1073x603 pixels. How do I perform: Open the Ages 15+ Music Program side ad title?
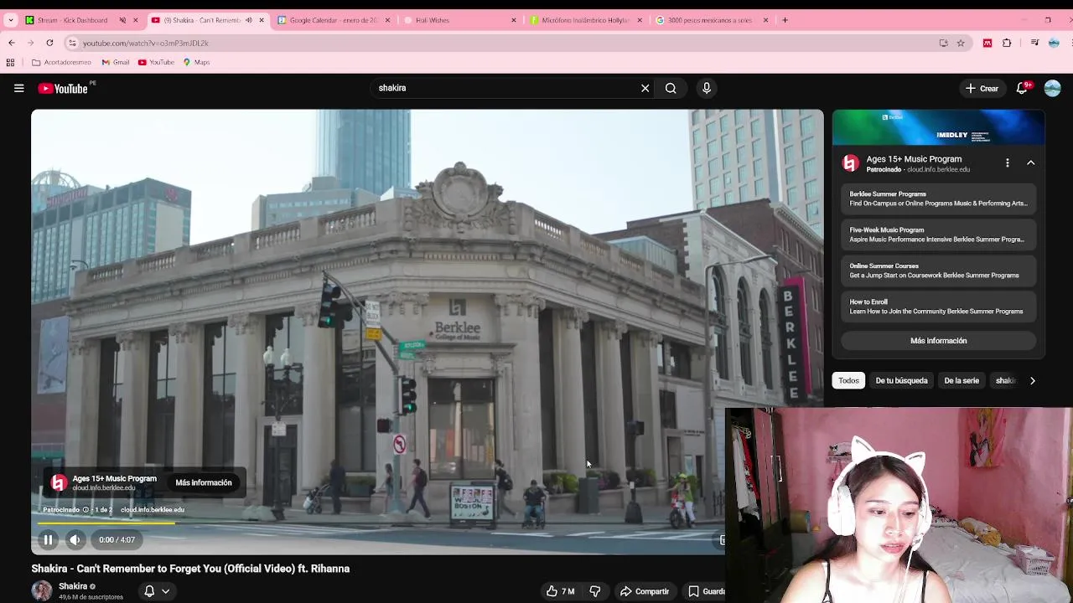(x=914, y=159)
